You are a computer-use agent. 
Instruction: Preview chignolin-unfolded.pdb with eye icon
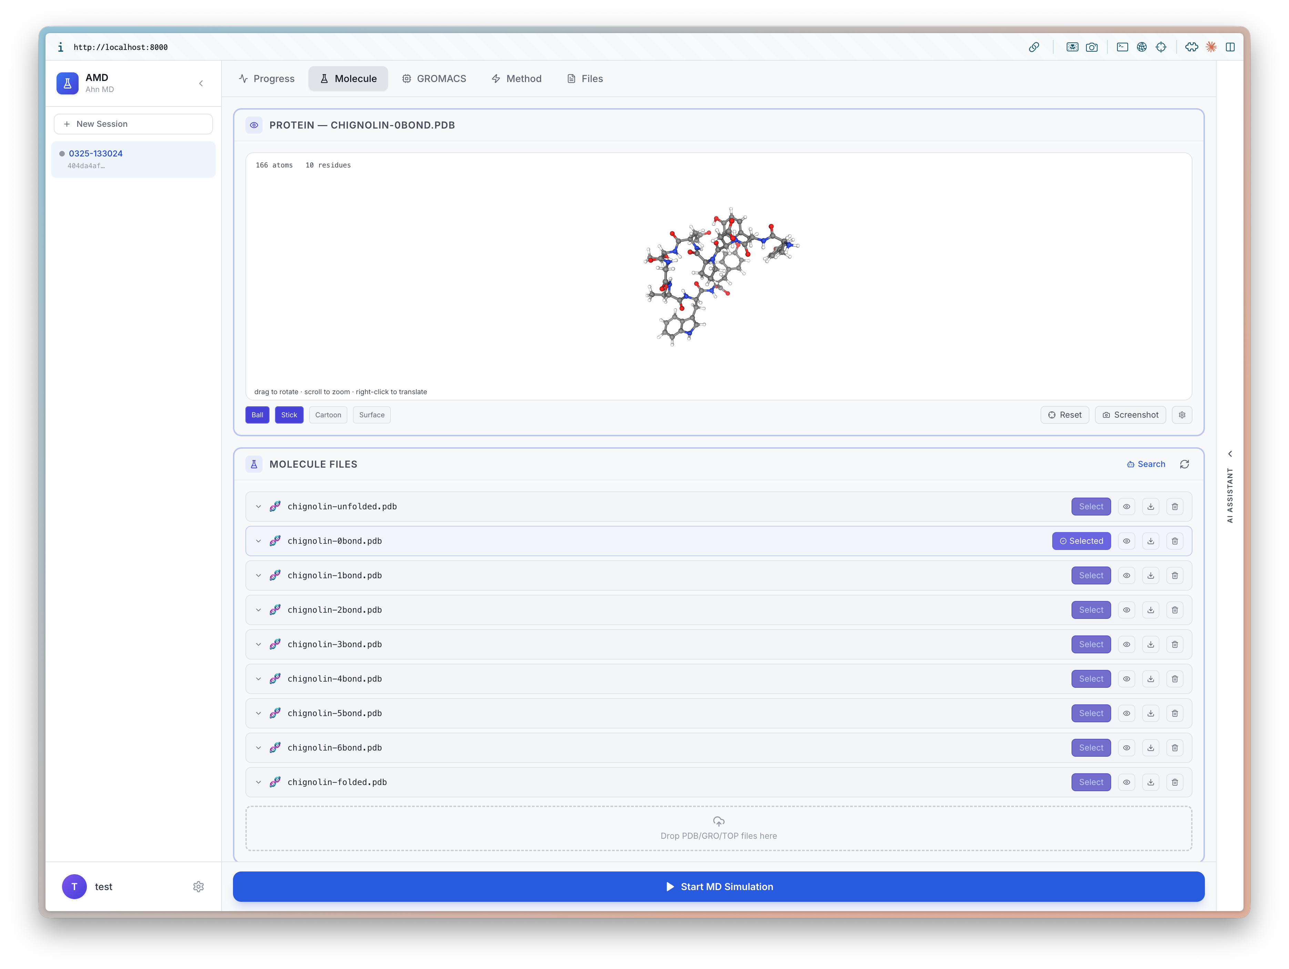coord(1126,506)
